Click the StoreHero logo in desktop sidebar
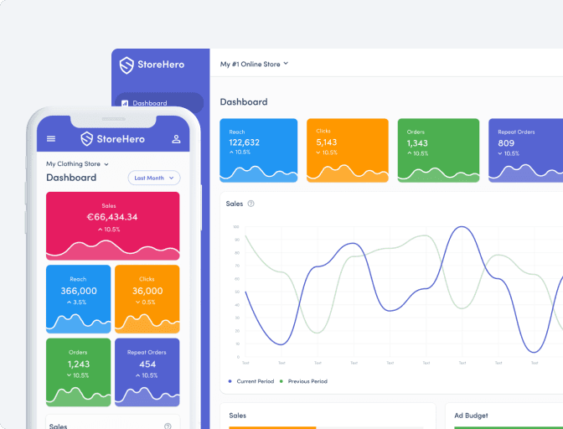 click(x=152, y=65)
